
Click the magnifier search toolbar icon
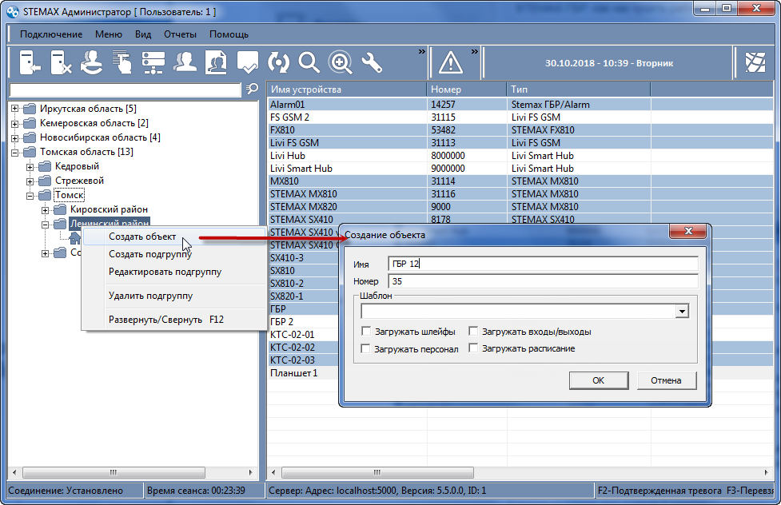pyautogui.click(x=309, y=63)
